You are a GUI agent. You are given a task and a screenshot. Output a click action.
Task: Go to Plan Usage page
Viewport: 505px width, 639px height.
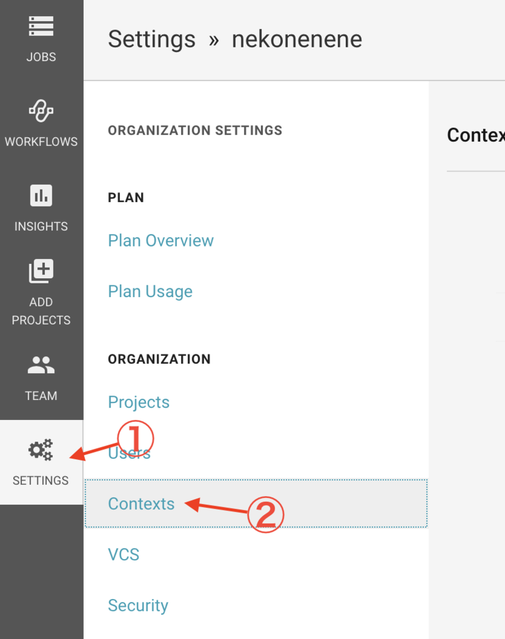[150, 291]
